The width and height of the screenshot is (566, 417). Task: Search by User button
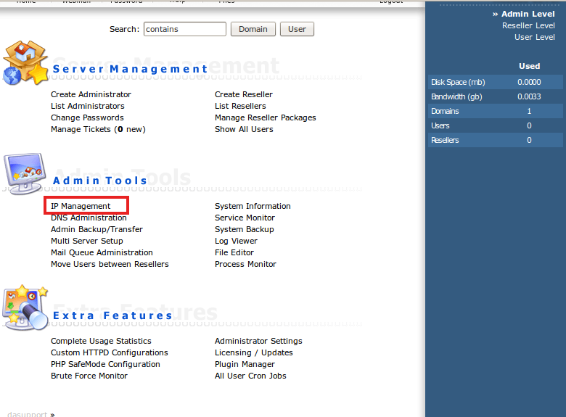[297, 29]
